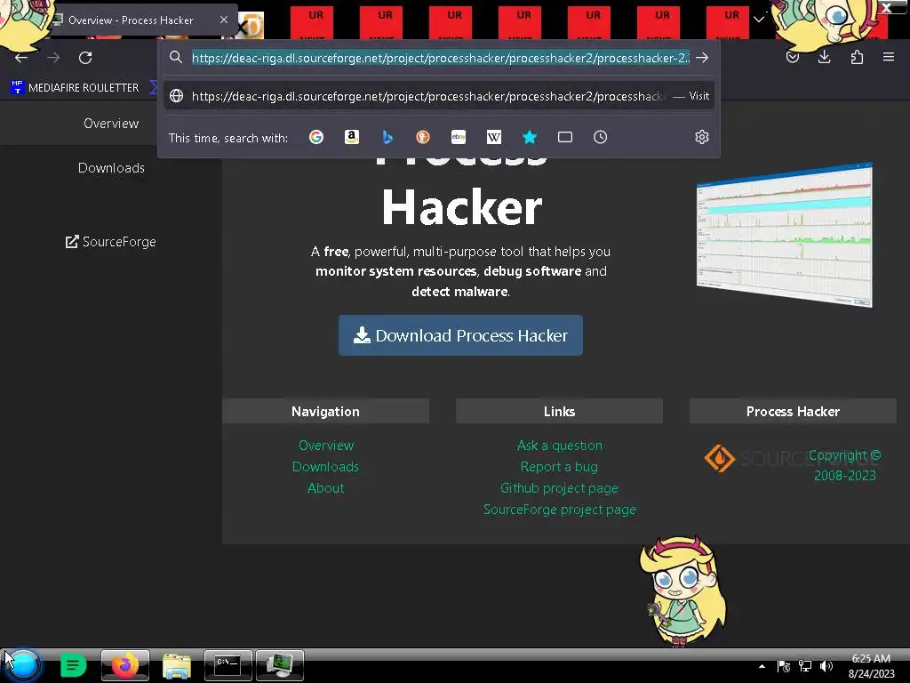This screenshot has height=683, width=910.
Task: Open the Overview footer link
Action: point(325,446)
